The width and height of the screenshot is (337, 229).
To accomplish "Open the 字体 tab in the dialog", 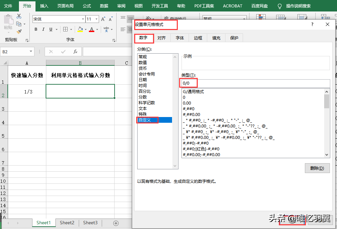I will coord(180,38).
